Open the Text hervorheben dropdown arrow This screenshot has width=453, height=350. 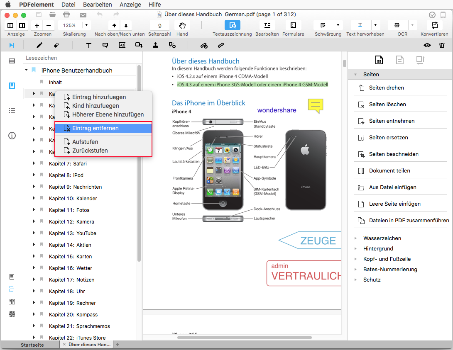coord(375,25)
